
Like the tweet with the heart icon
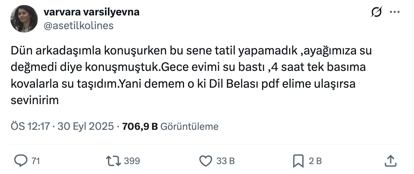(206, 161)
